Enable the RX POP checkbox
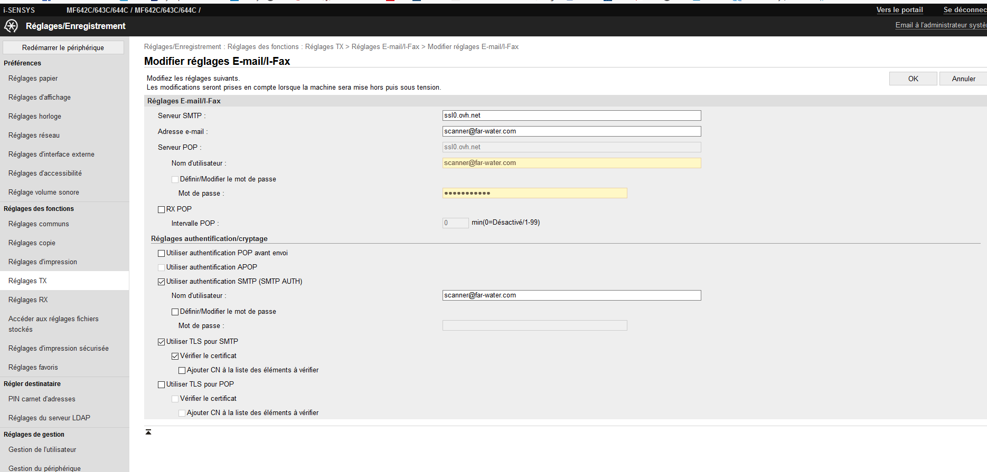 click(162, 209)
